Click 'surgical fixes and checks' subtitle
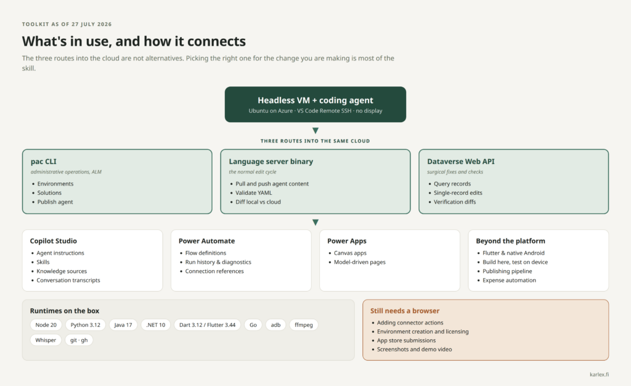The height and width of the screenshot is (386, 631). pos(455,172)
